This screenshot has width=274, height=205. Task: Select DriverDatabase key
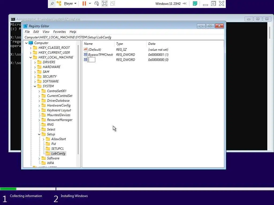(x=58, y=101)
